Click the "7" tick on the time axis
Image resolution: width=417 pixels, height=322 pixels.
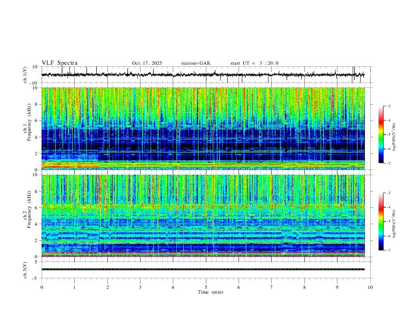pyautogui.click(x=272, y=287)
